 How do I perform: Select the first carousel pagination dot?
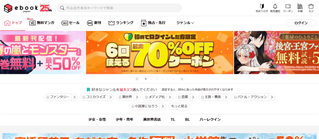(146, 79)
